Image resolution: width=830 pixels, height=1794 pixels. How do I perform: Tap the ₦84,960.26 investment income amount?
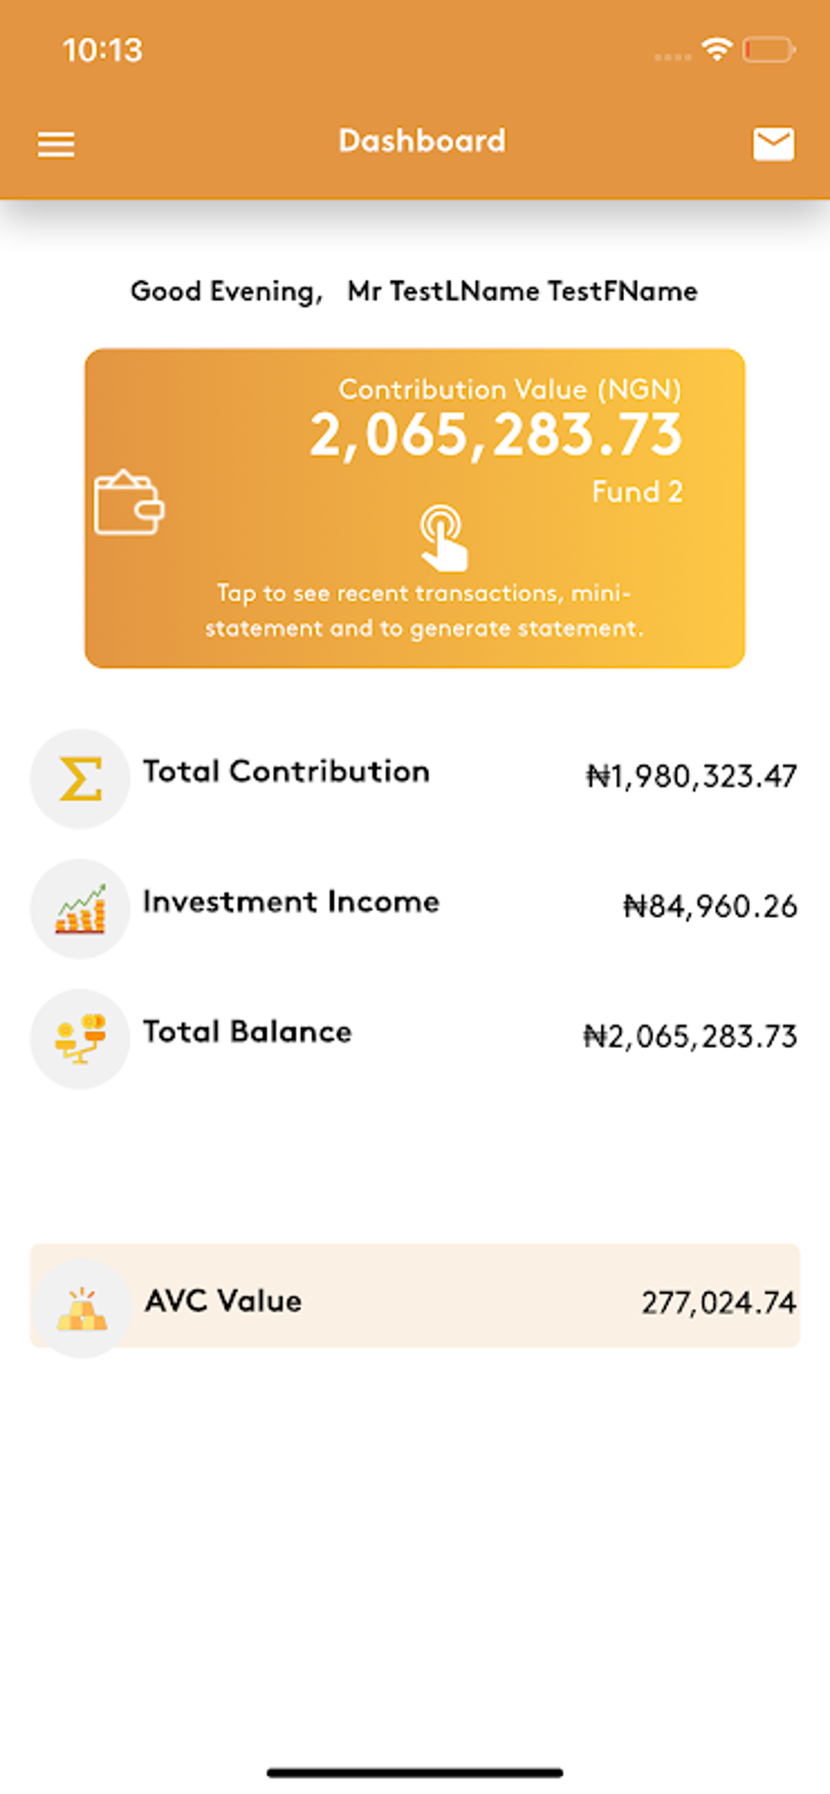710,906
